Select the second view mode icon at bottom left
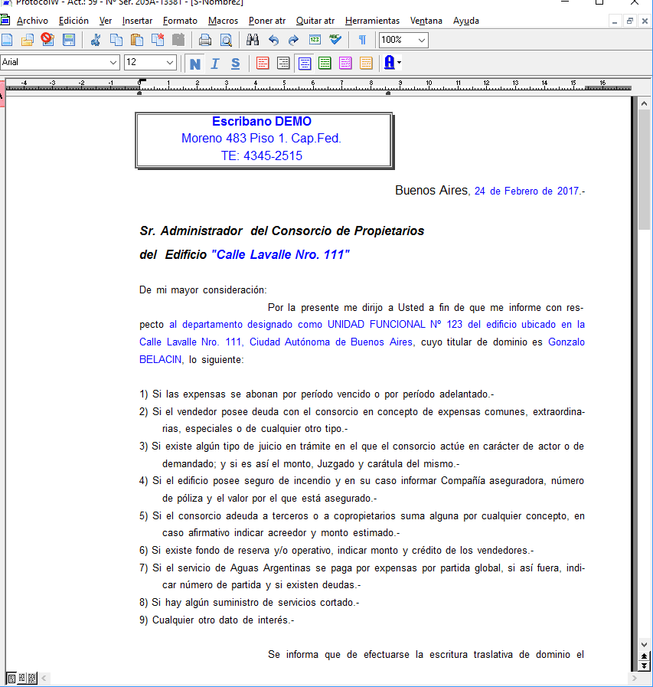Screen dimensions: 653x687 (x=22, y=679)
